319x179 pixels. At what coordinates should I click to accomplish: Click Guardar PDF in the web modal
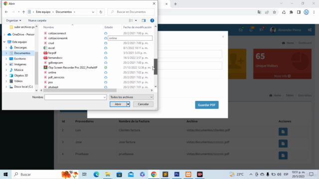(x=207, y=105)
